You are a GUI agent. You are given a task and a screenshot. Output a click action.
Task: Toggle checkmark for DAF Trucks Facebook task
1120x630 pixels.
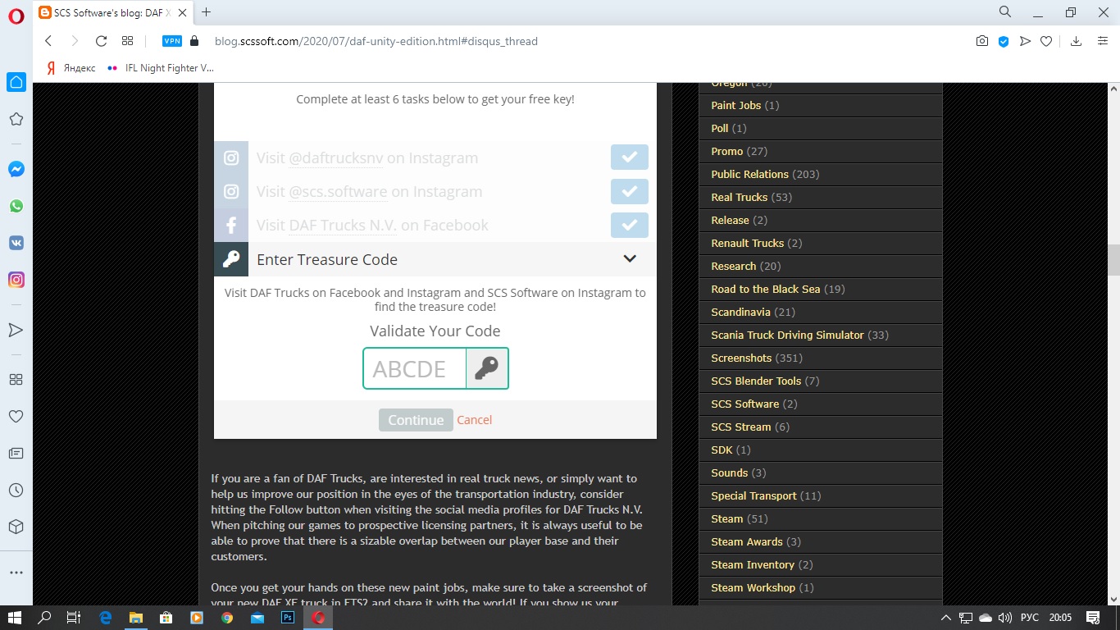click(x=629, y=225)
